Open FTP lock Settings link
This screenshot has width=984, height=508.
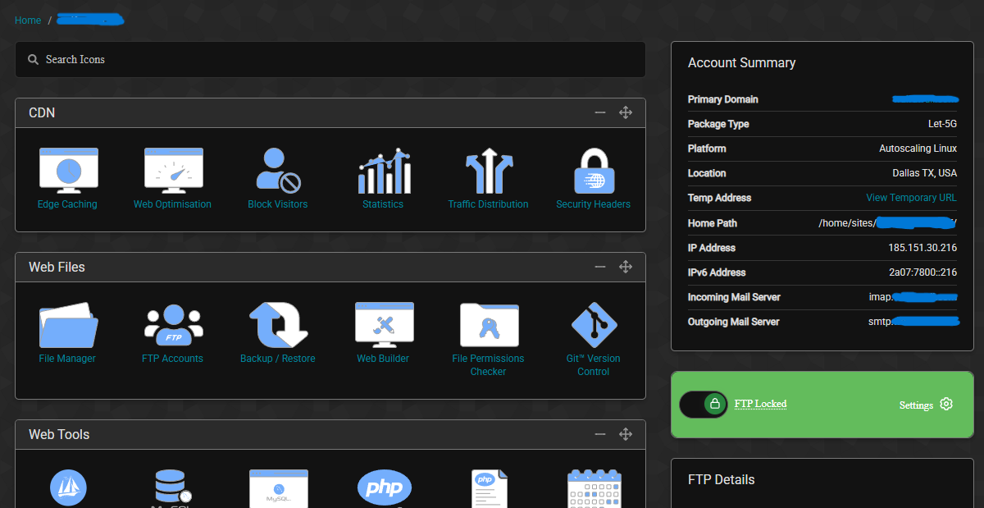[916, 405]
